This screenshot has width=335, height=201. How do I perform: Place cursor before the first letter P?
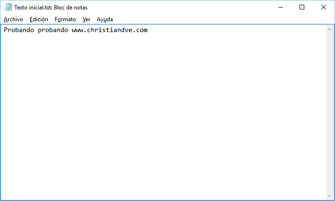(4, 30)
